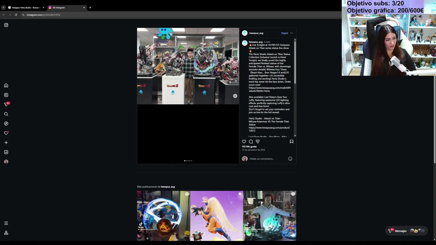Open the glowing teal statue reel thumbnail
436x245 pixels.
(x=270, y=216)
